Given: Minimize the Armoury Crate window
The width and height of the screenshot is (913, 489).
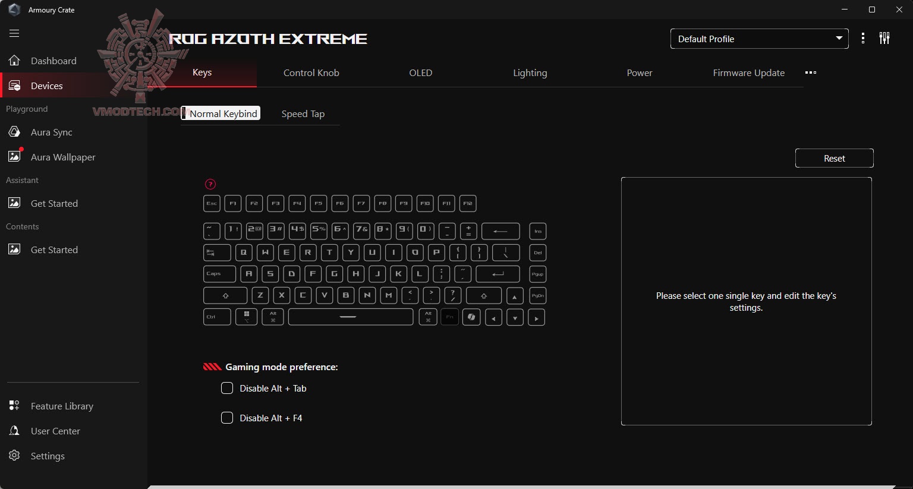Looking at the screenshot, I should [x=845, y=10].
